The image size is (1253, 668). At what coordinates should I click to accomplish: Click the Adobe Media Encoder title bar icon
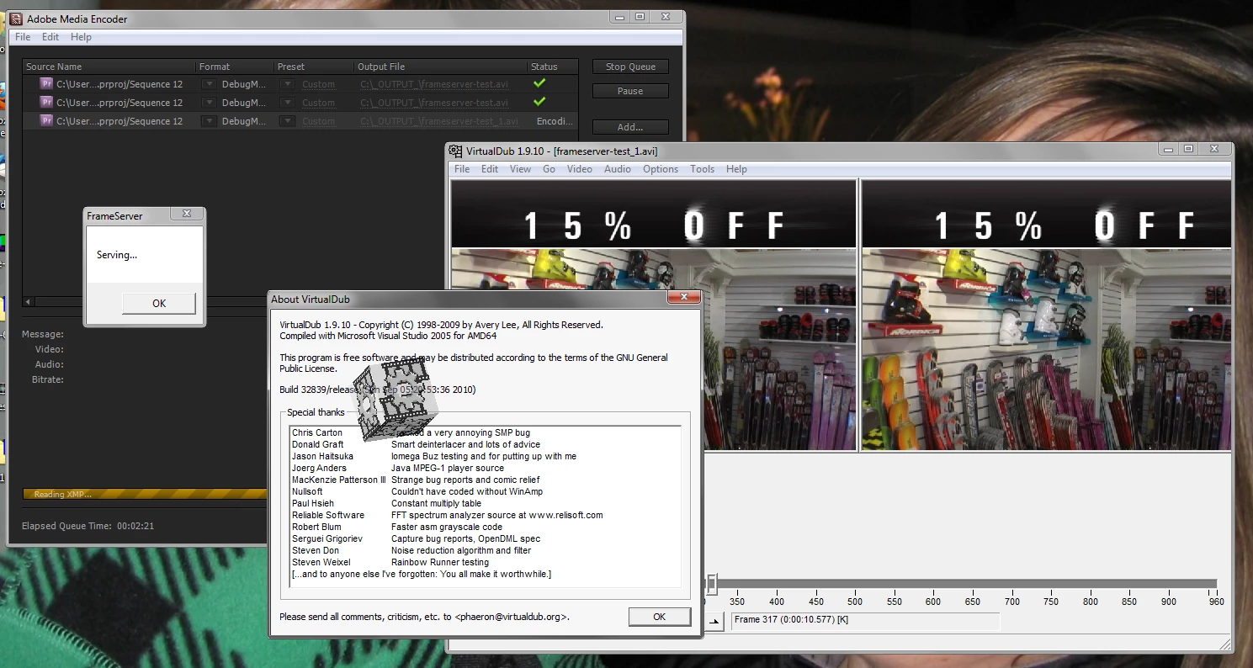15,19
